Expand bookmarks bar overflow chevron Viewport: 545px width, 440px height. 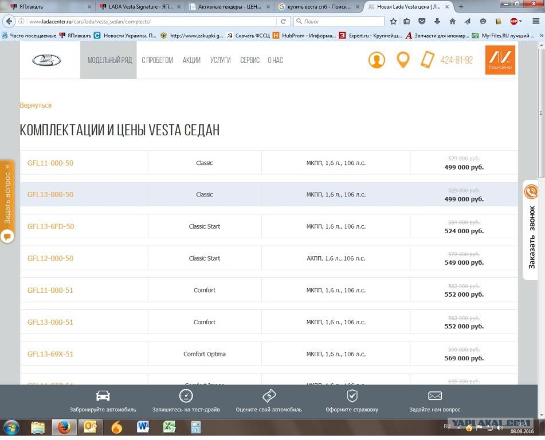point(541,36)
